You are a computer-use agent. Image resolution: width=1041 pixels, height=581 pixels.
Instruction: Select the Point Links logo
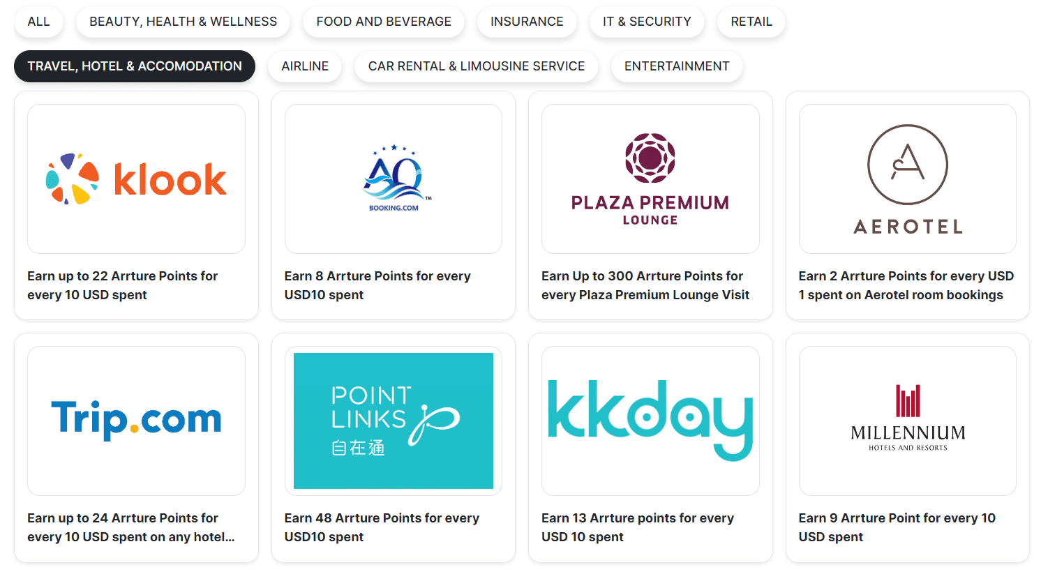coord(394,421)
